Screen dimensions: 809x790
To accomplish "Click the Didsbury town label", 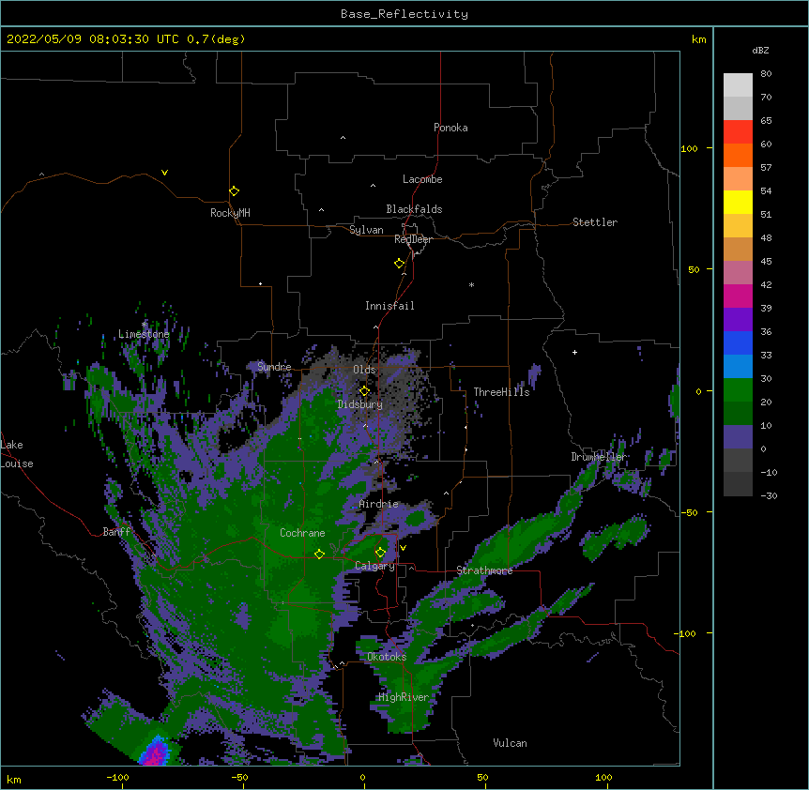I will click(359, 404).
